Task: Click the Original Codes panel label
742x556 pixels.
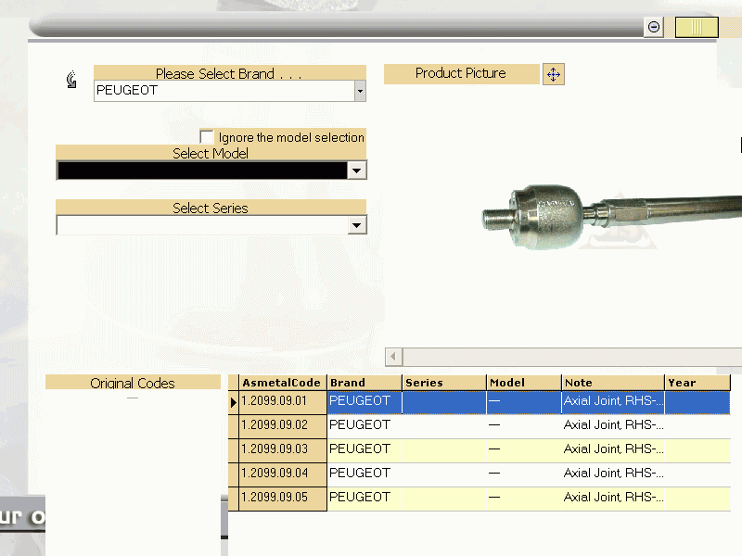Action: (x=132, y=382)
